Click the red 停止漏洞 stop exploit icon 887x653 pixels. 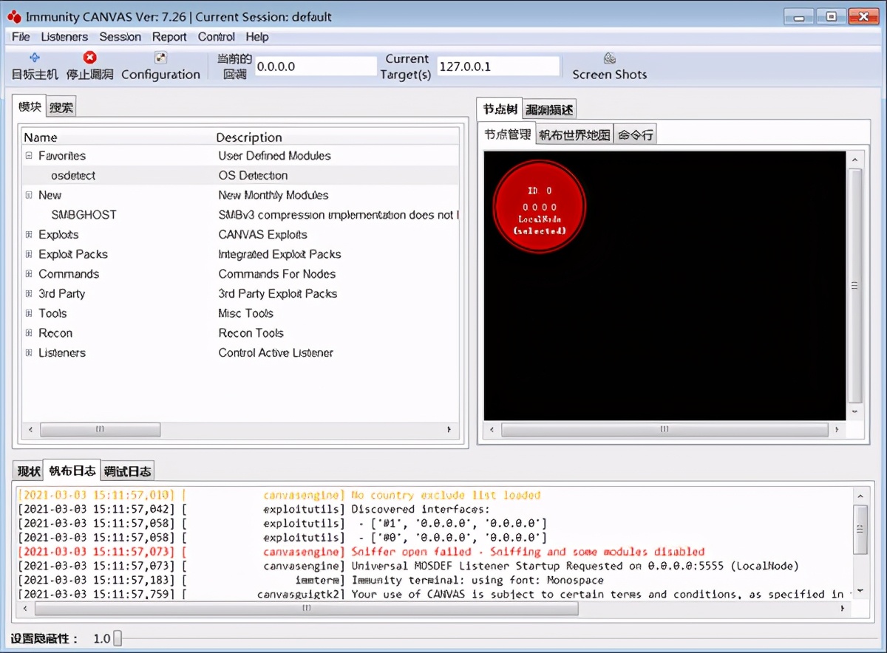point(89,58)
